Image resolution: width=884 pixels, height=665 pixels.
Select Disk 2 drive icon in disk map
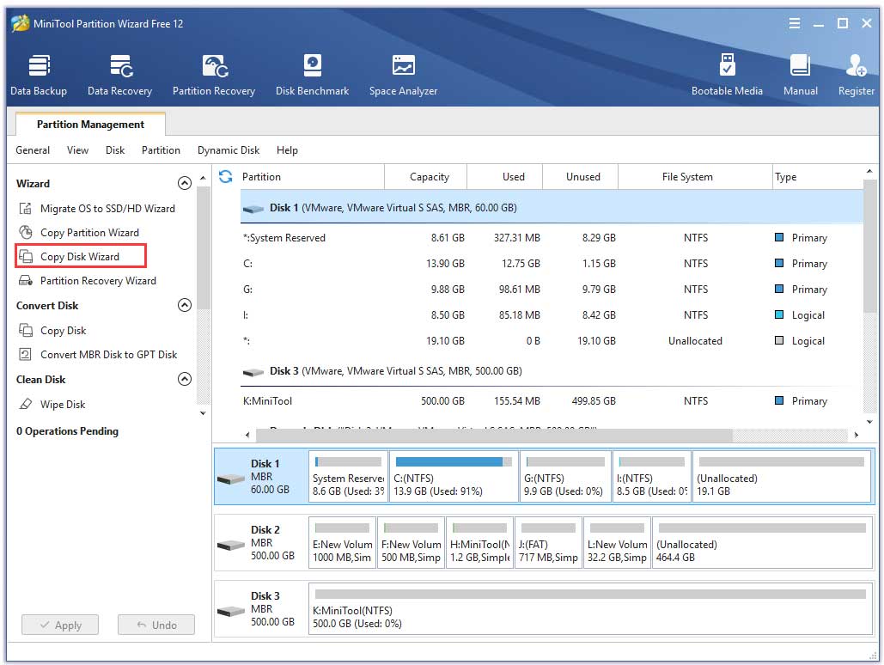point(230,545)
